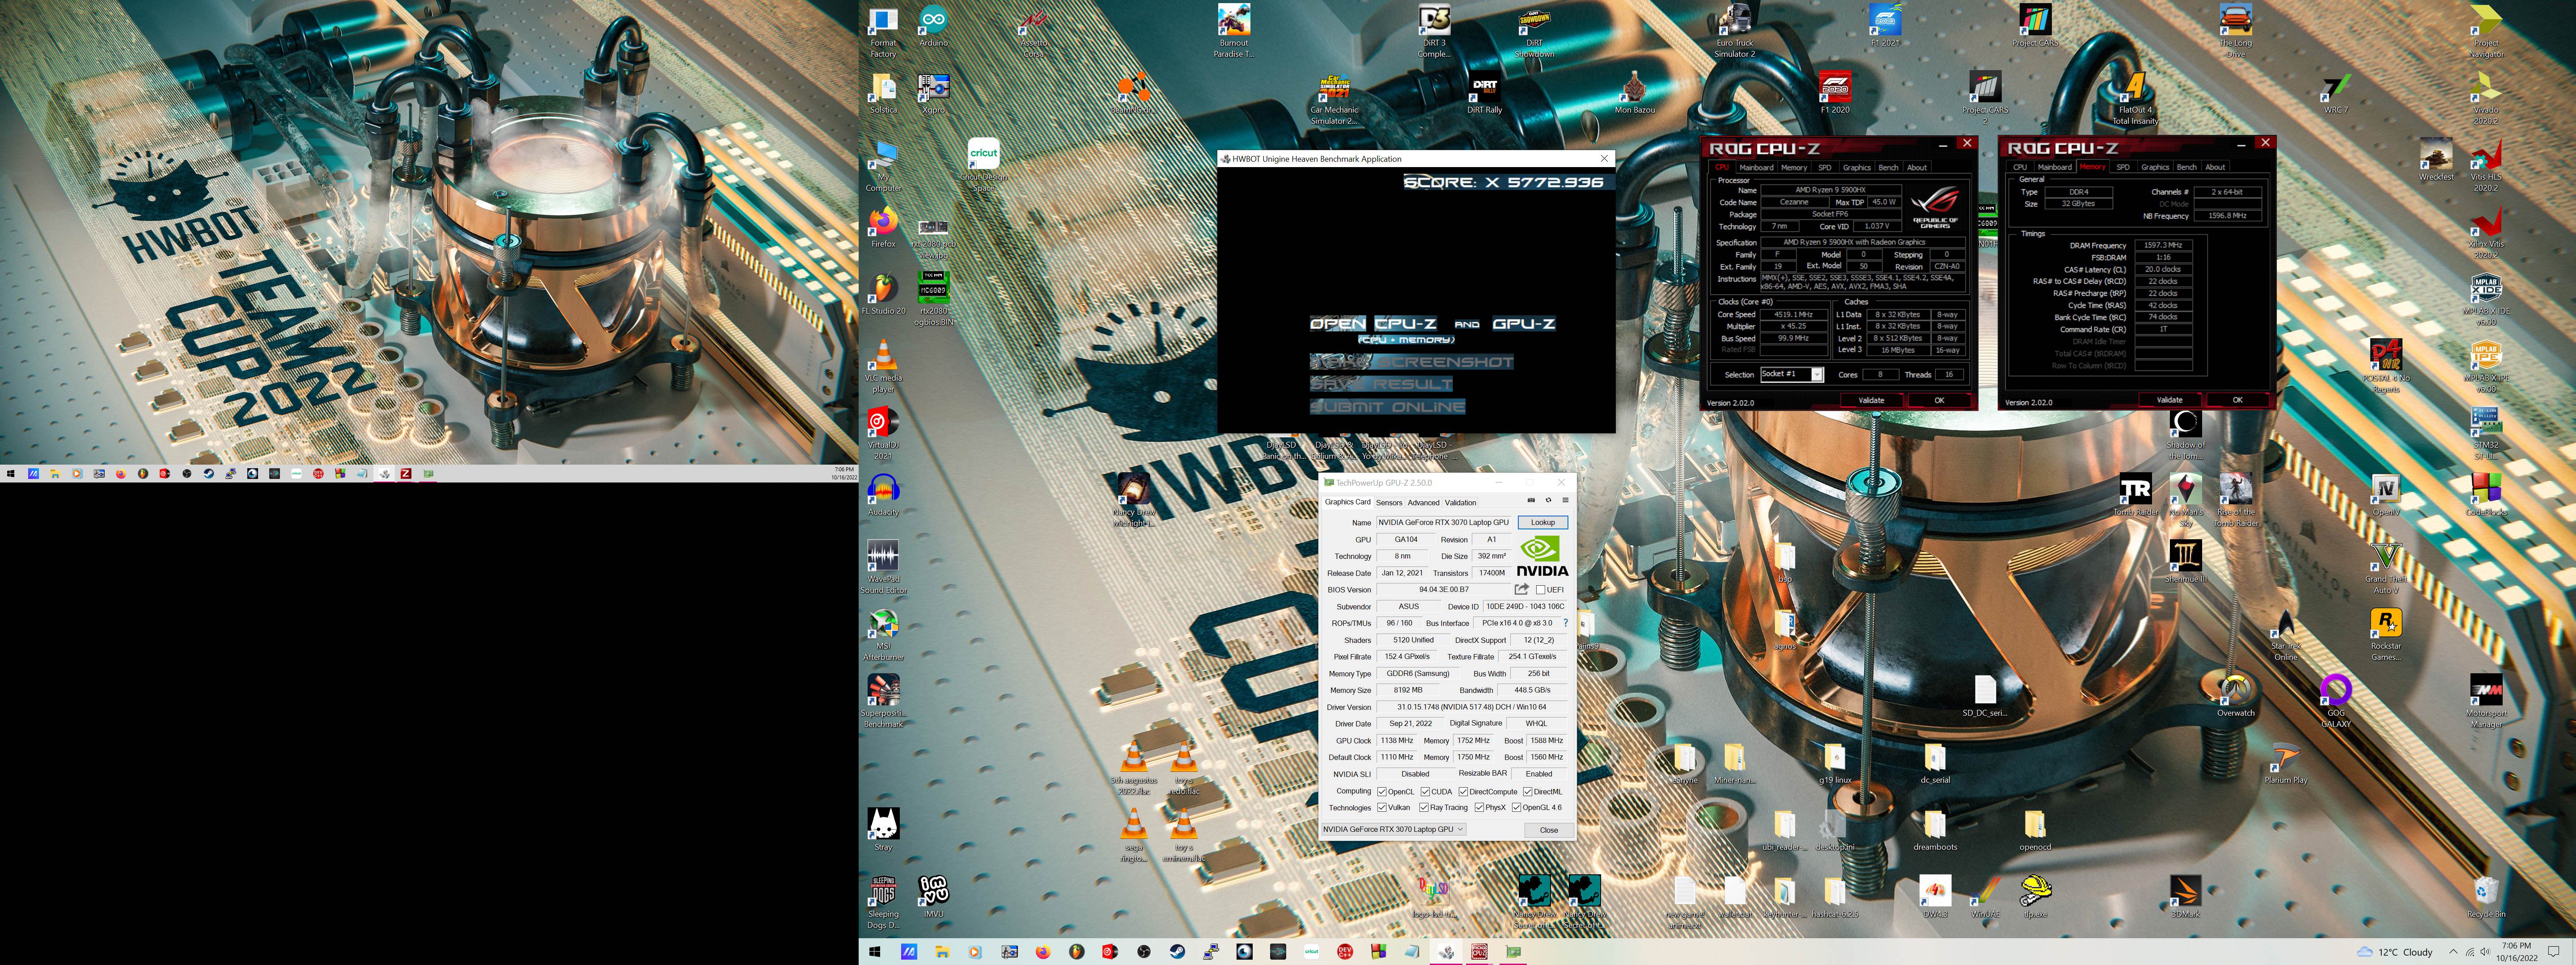Open the 3DMark desktop icon
Image resolution: width=2576 pixels, height=965 pixels.
click(2185, 897)
